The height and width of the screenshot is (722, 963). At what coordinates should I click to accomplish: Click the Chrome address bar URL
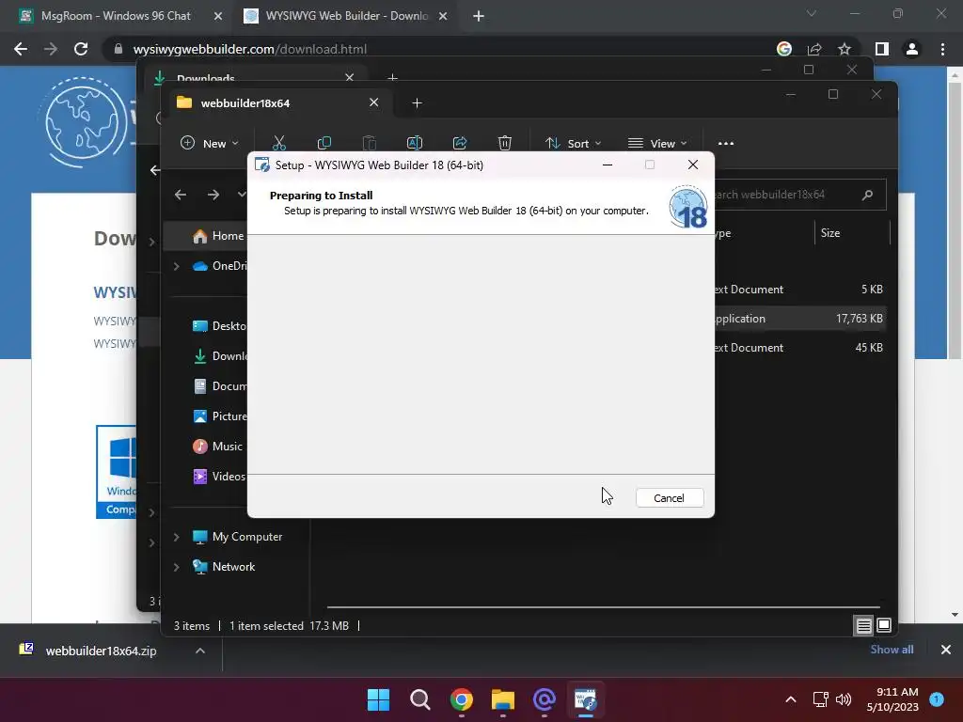249,49
